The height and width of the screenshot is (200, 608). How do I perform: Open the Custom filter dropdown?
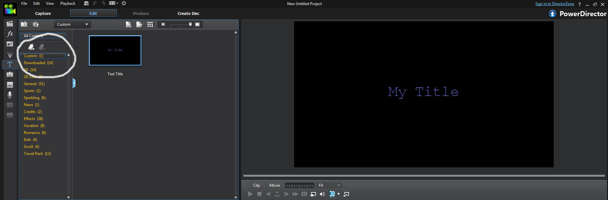(x=72, y=24)
